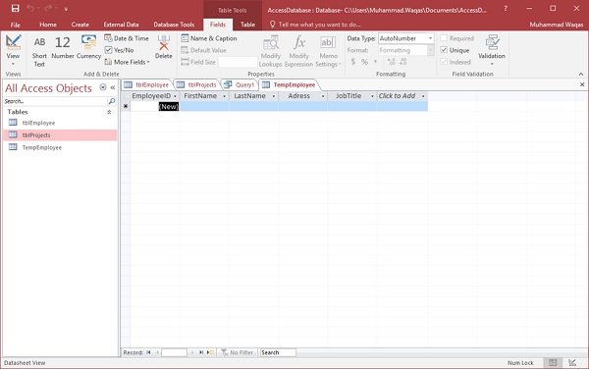
Task: Toggle the Required checkbox
Action: click(444, 38)
